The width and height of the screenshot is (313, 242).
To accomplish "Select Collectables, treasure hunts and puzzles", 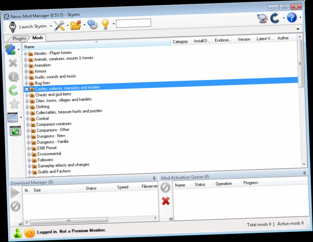I will 69,112.
